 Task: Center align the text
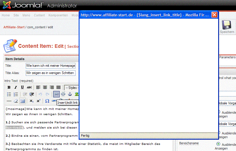[45, 87]
